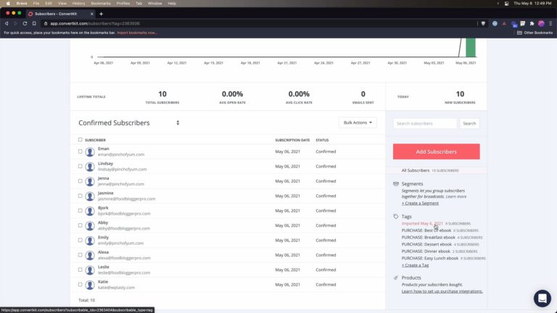This screenshot has width=557, height=313.
Task: Click the Search button
Action: pyautogui.click(x=469, y=123)
